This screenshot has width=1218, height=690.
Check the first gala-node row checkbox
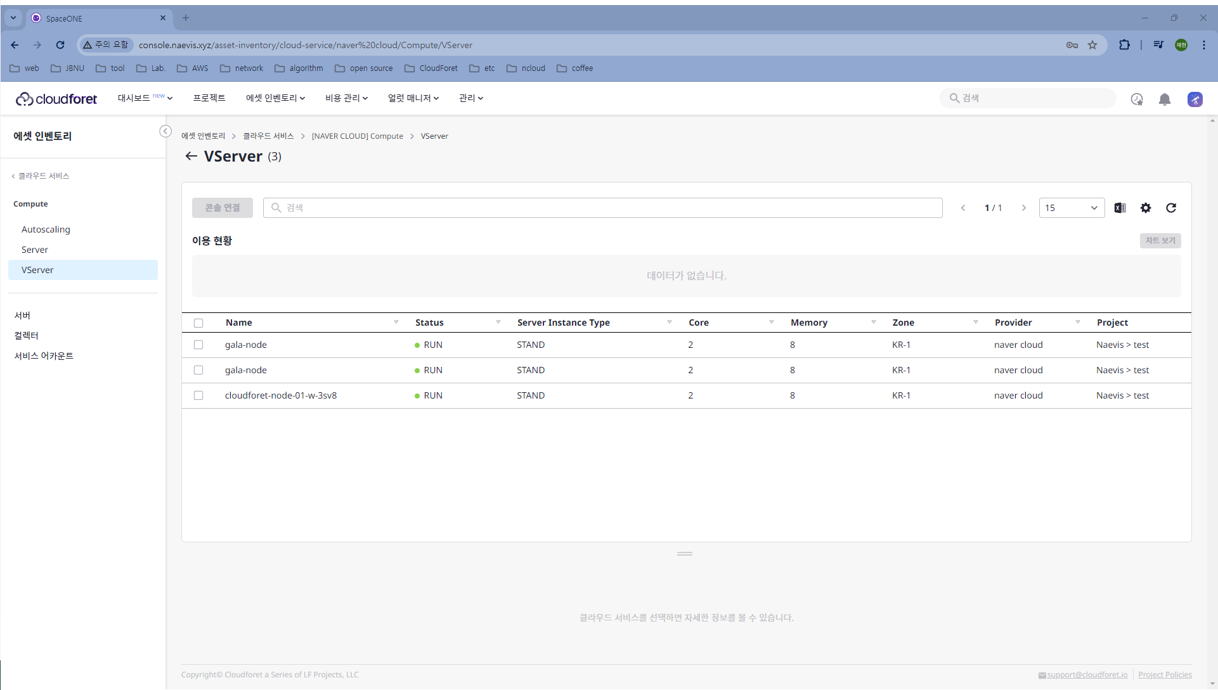pyautogui.click(x=198, y=345)
